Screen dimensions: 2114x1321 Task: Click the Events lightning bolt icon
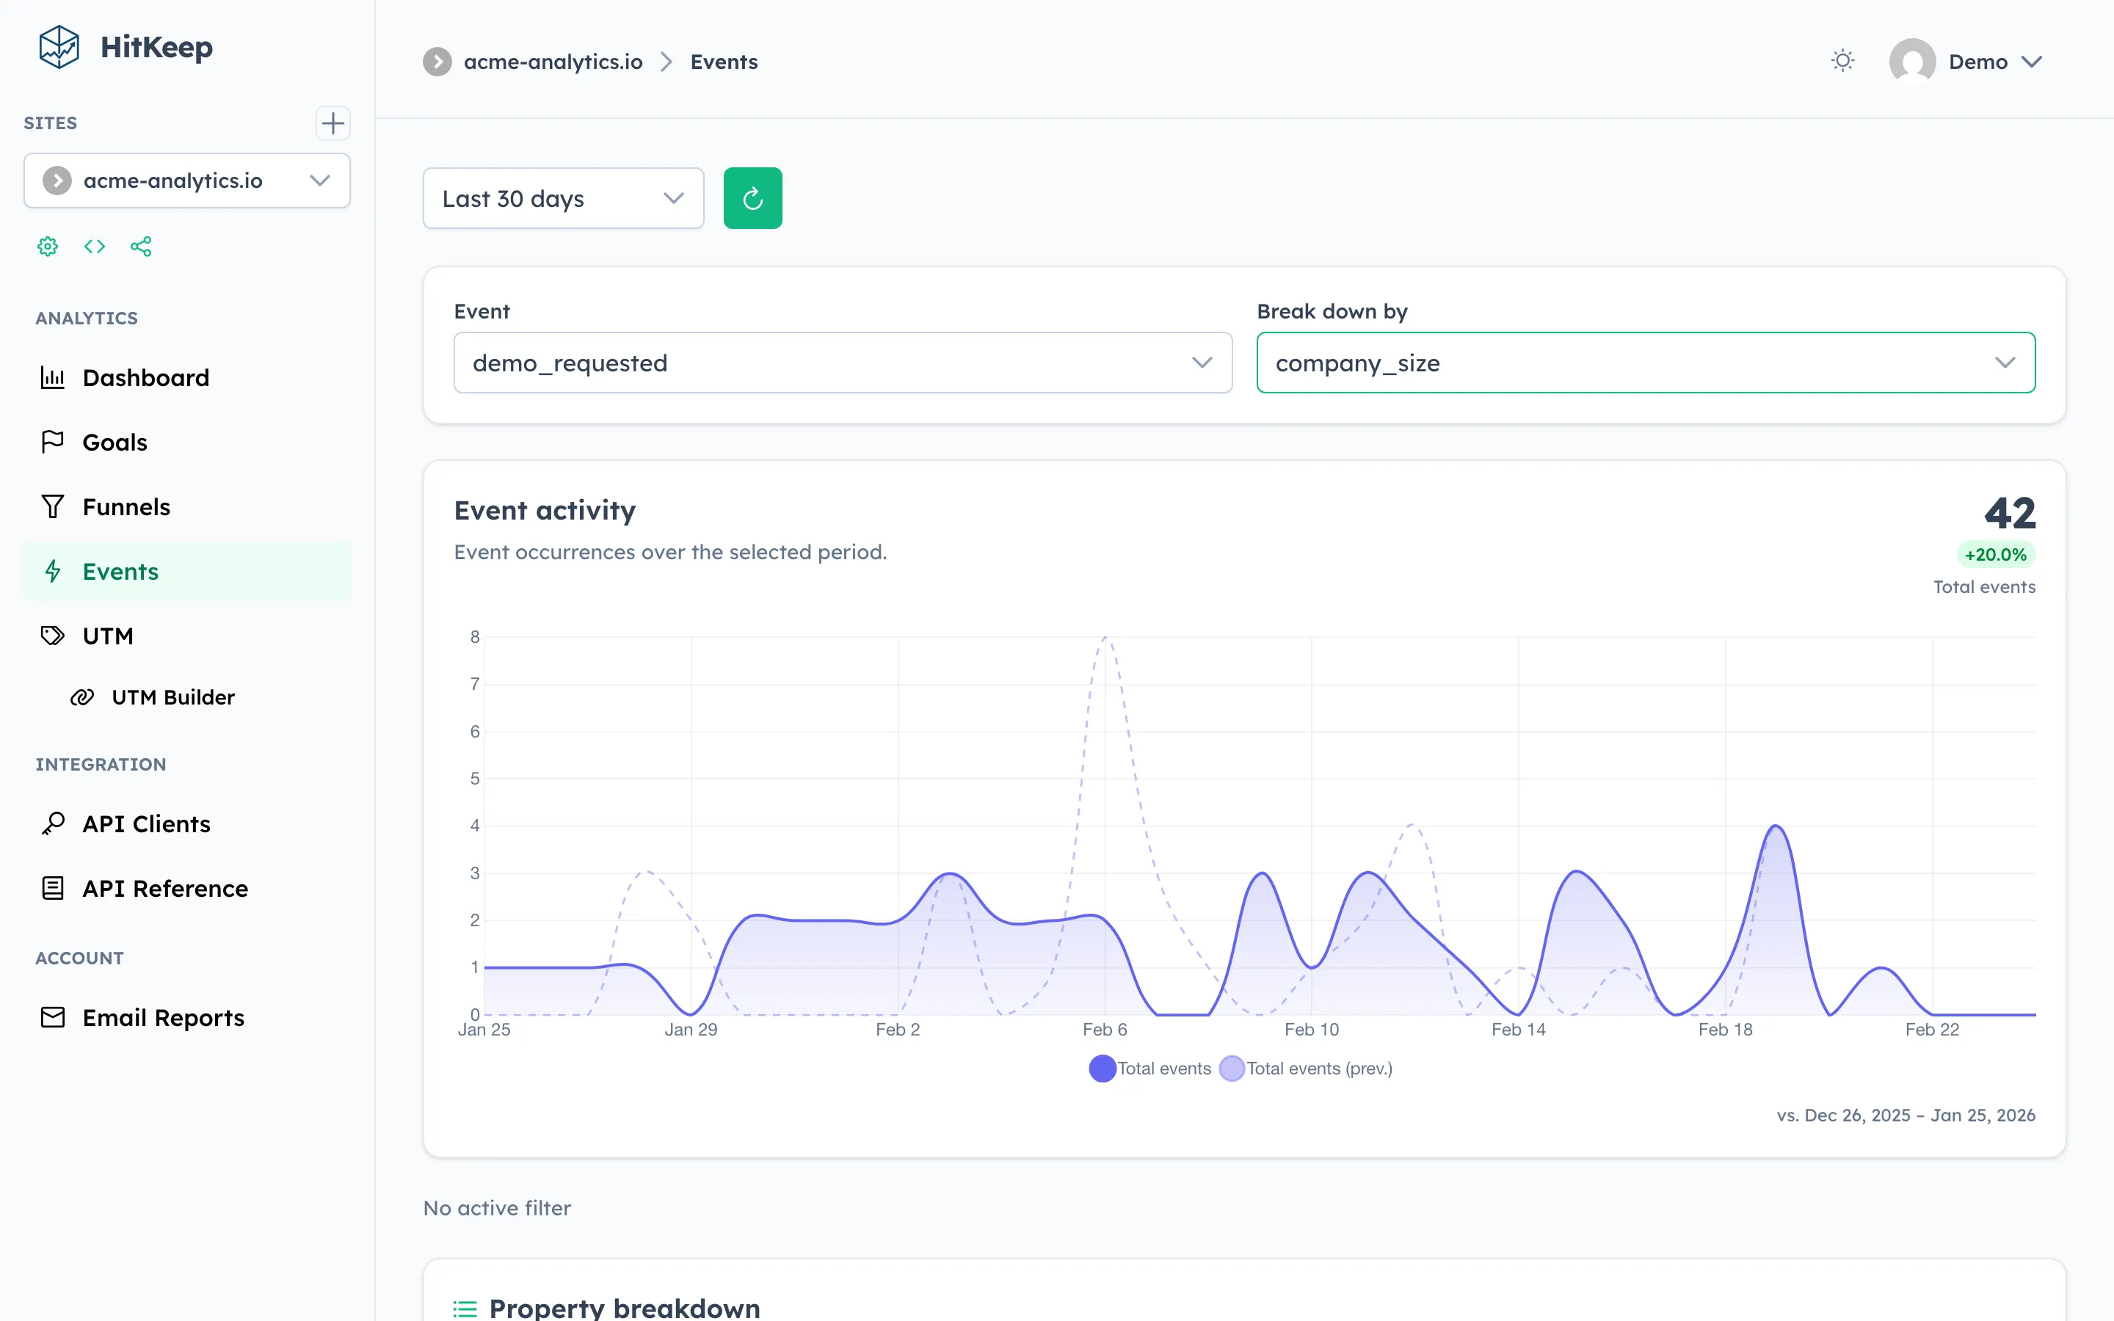coord(52,572)
